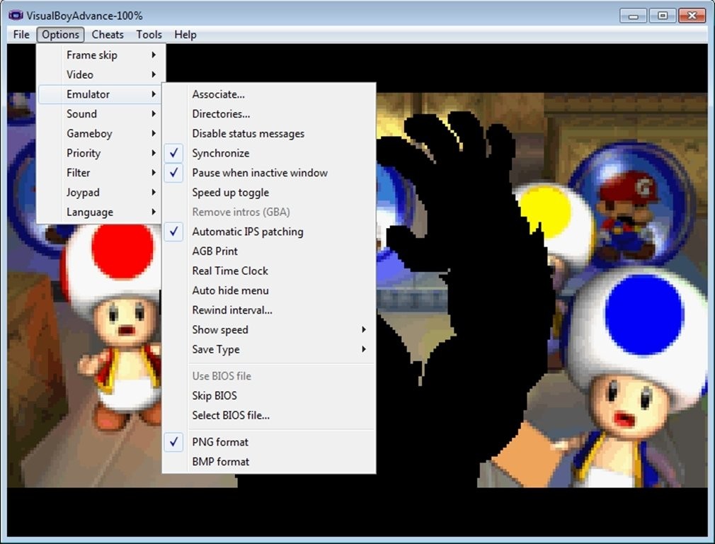This screenshot has width=715, height=544.
Task: Open the Cheats menu
Action: 108,35
